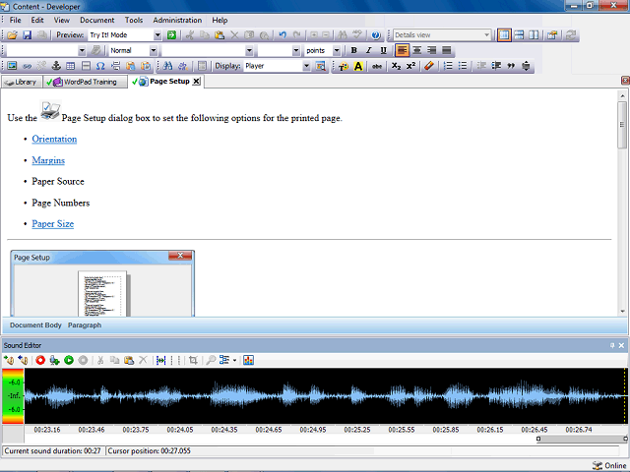Paste using the clipboard icon in the top toolbar

coord(220,35)
